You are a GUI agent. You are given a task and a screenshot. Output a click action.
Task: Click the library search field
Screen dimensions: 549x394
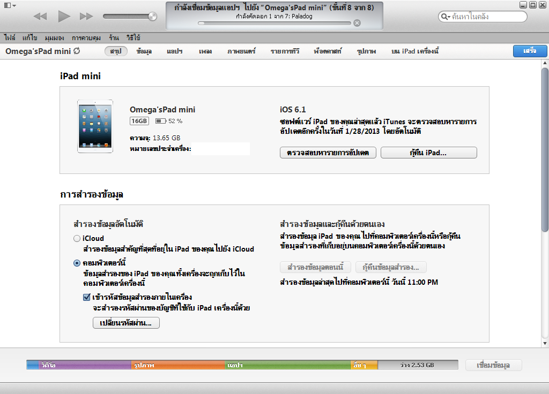click(483, 17)
